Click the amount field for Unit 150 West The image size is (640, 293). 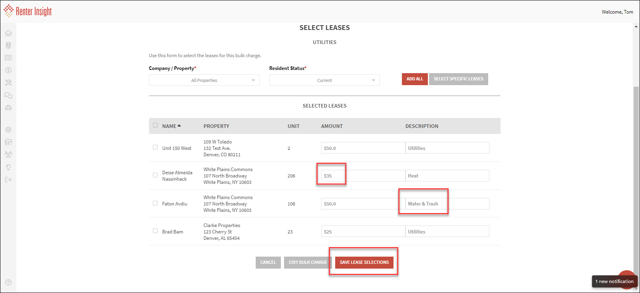[363, 148]
